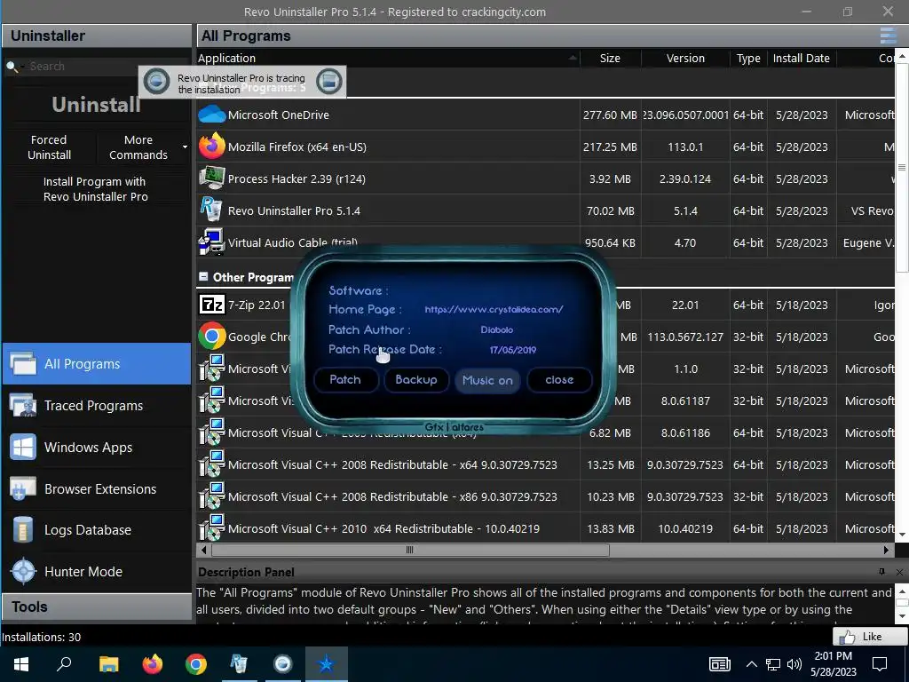Viewport: 909px width, 682px height.
Task: Open the Windows Start menu
Action: click(21, 663)
